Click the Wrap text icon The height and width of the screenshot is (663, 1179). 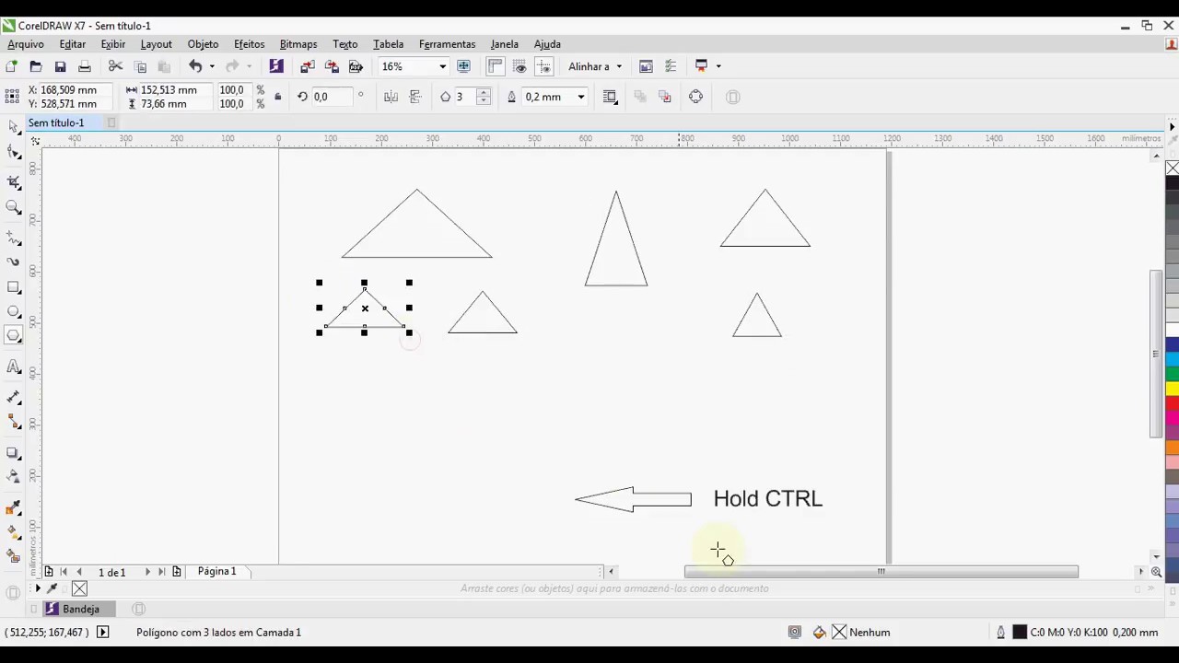(610, 97)
